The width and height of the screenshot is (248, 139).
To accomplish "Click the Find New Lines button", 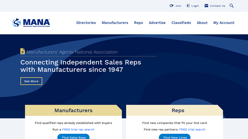I will point(175,137).
